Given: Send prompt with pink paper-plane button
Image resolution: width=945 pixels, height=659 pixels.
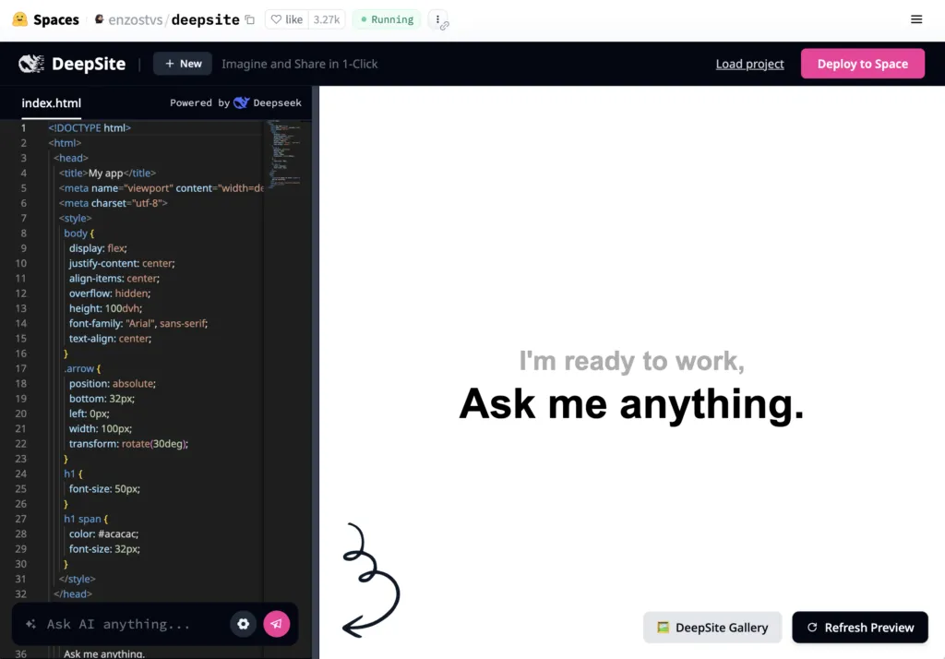Looking at the screenshot, I should [276, 624].
